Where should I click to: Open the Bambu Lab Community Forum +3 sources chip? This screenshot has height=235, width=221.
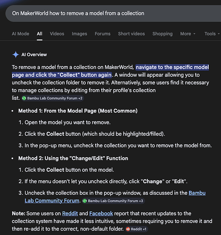[113, 201]
